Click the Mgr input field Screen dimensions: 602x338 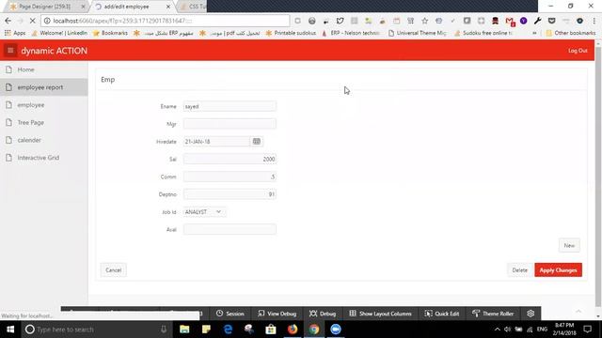230,124
